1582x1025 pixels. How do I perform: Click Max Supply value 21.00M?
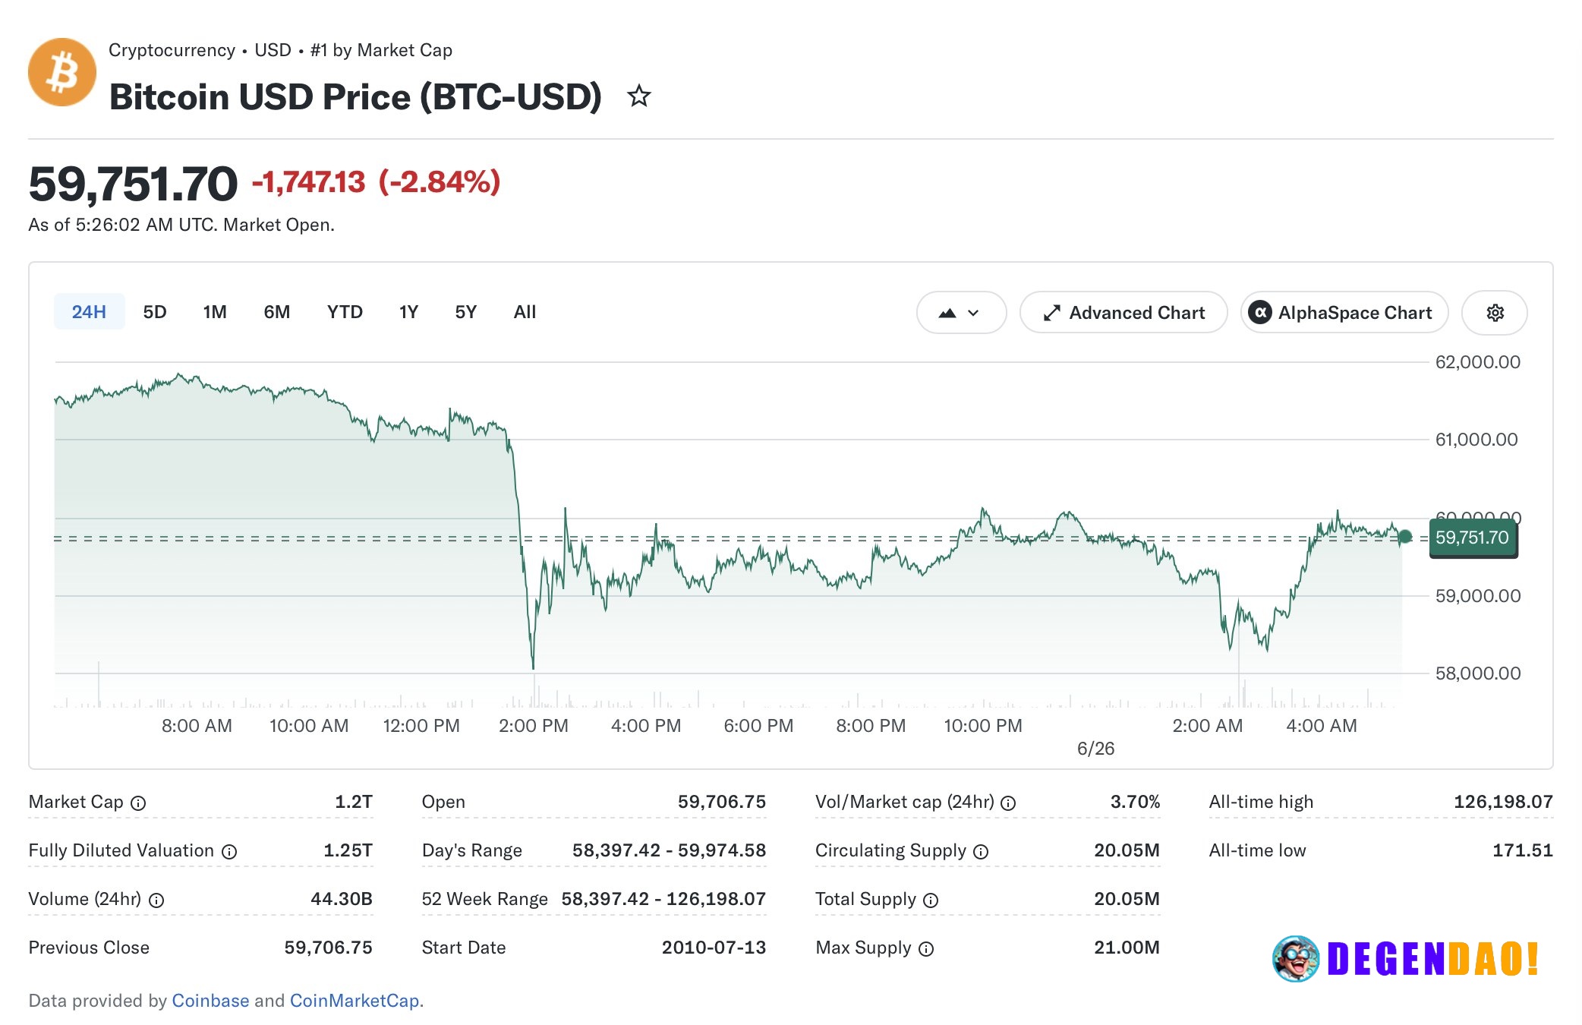pos(1127,948)
